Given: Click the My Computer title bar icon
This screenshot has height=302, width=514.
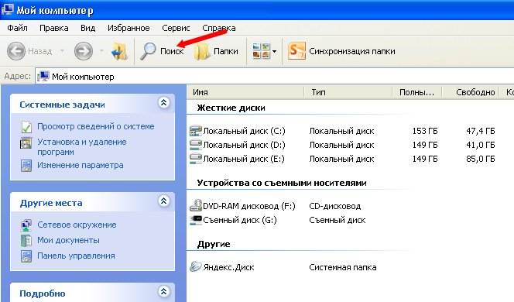Looking at the screenshot, I should pyautogui.click(x=7, y=10).
